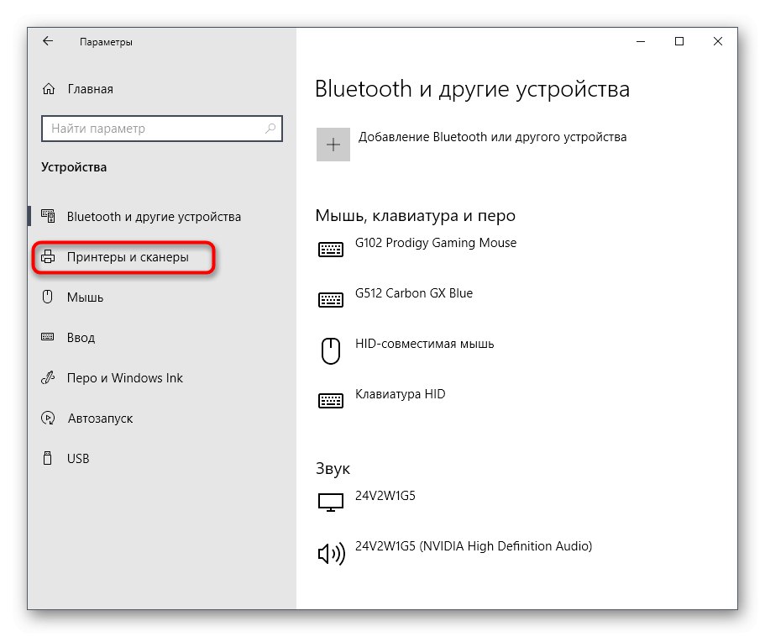Select the USB drive icon in sidebar

pos(49,458)
